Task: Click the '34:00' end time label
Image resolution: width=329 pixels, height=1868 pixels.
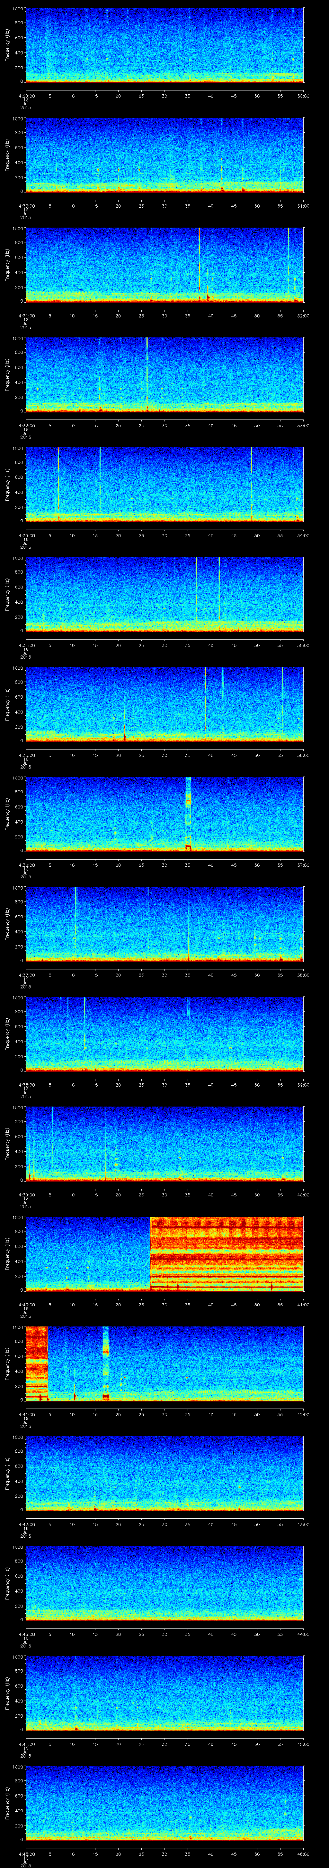Action: (x=304, y=535)
